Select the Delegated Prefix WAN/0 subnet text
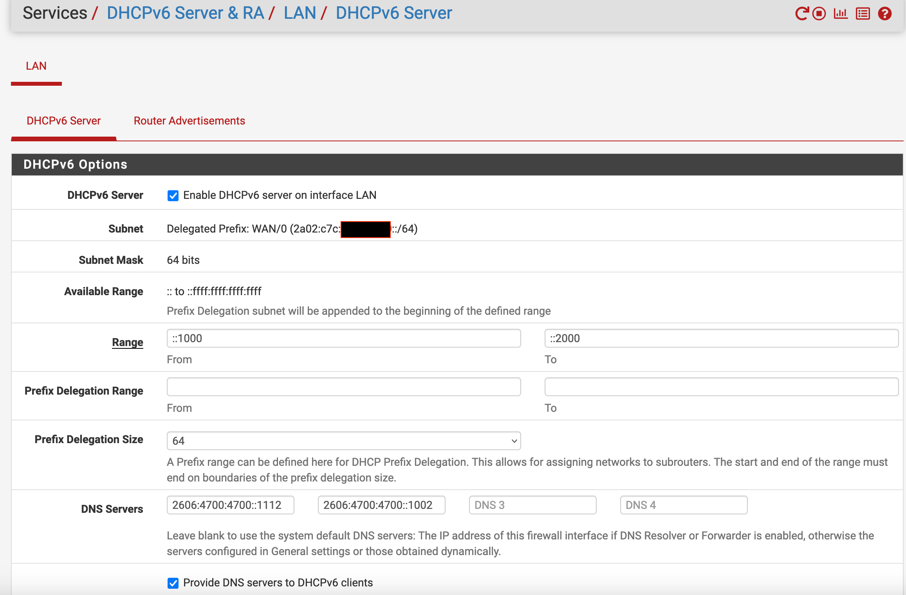 coord(292,229)
